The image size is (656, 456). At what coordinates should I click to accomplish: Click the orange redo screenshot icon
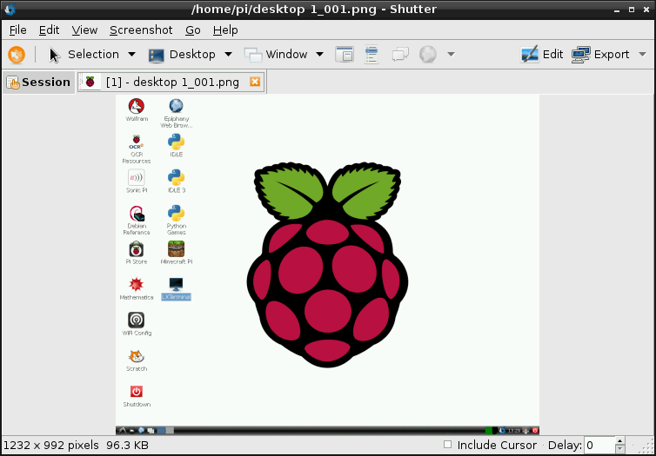click(16, 55)
